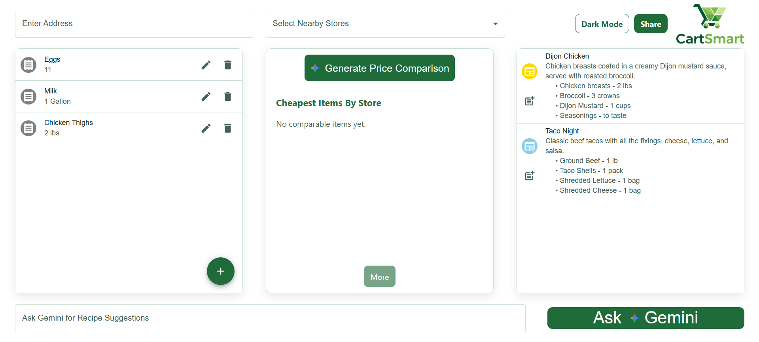Select the blue Taco Night recipe icon
This screenshot has width=759, height=342.
point(530,146)
